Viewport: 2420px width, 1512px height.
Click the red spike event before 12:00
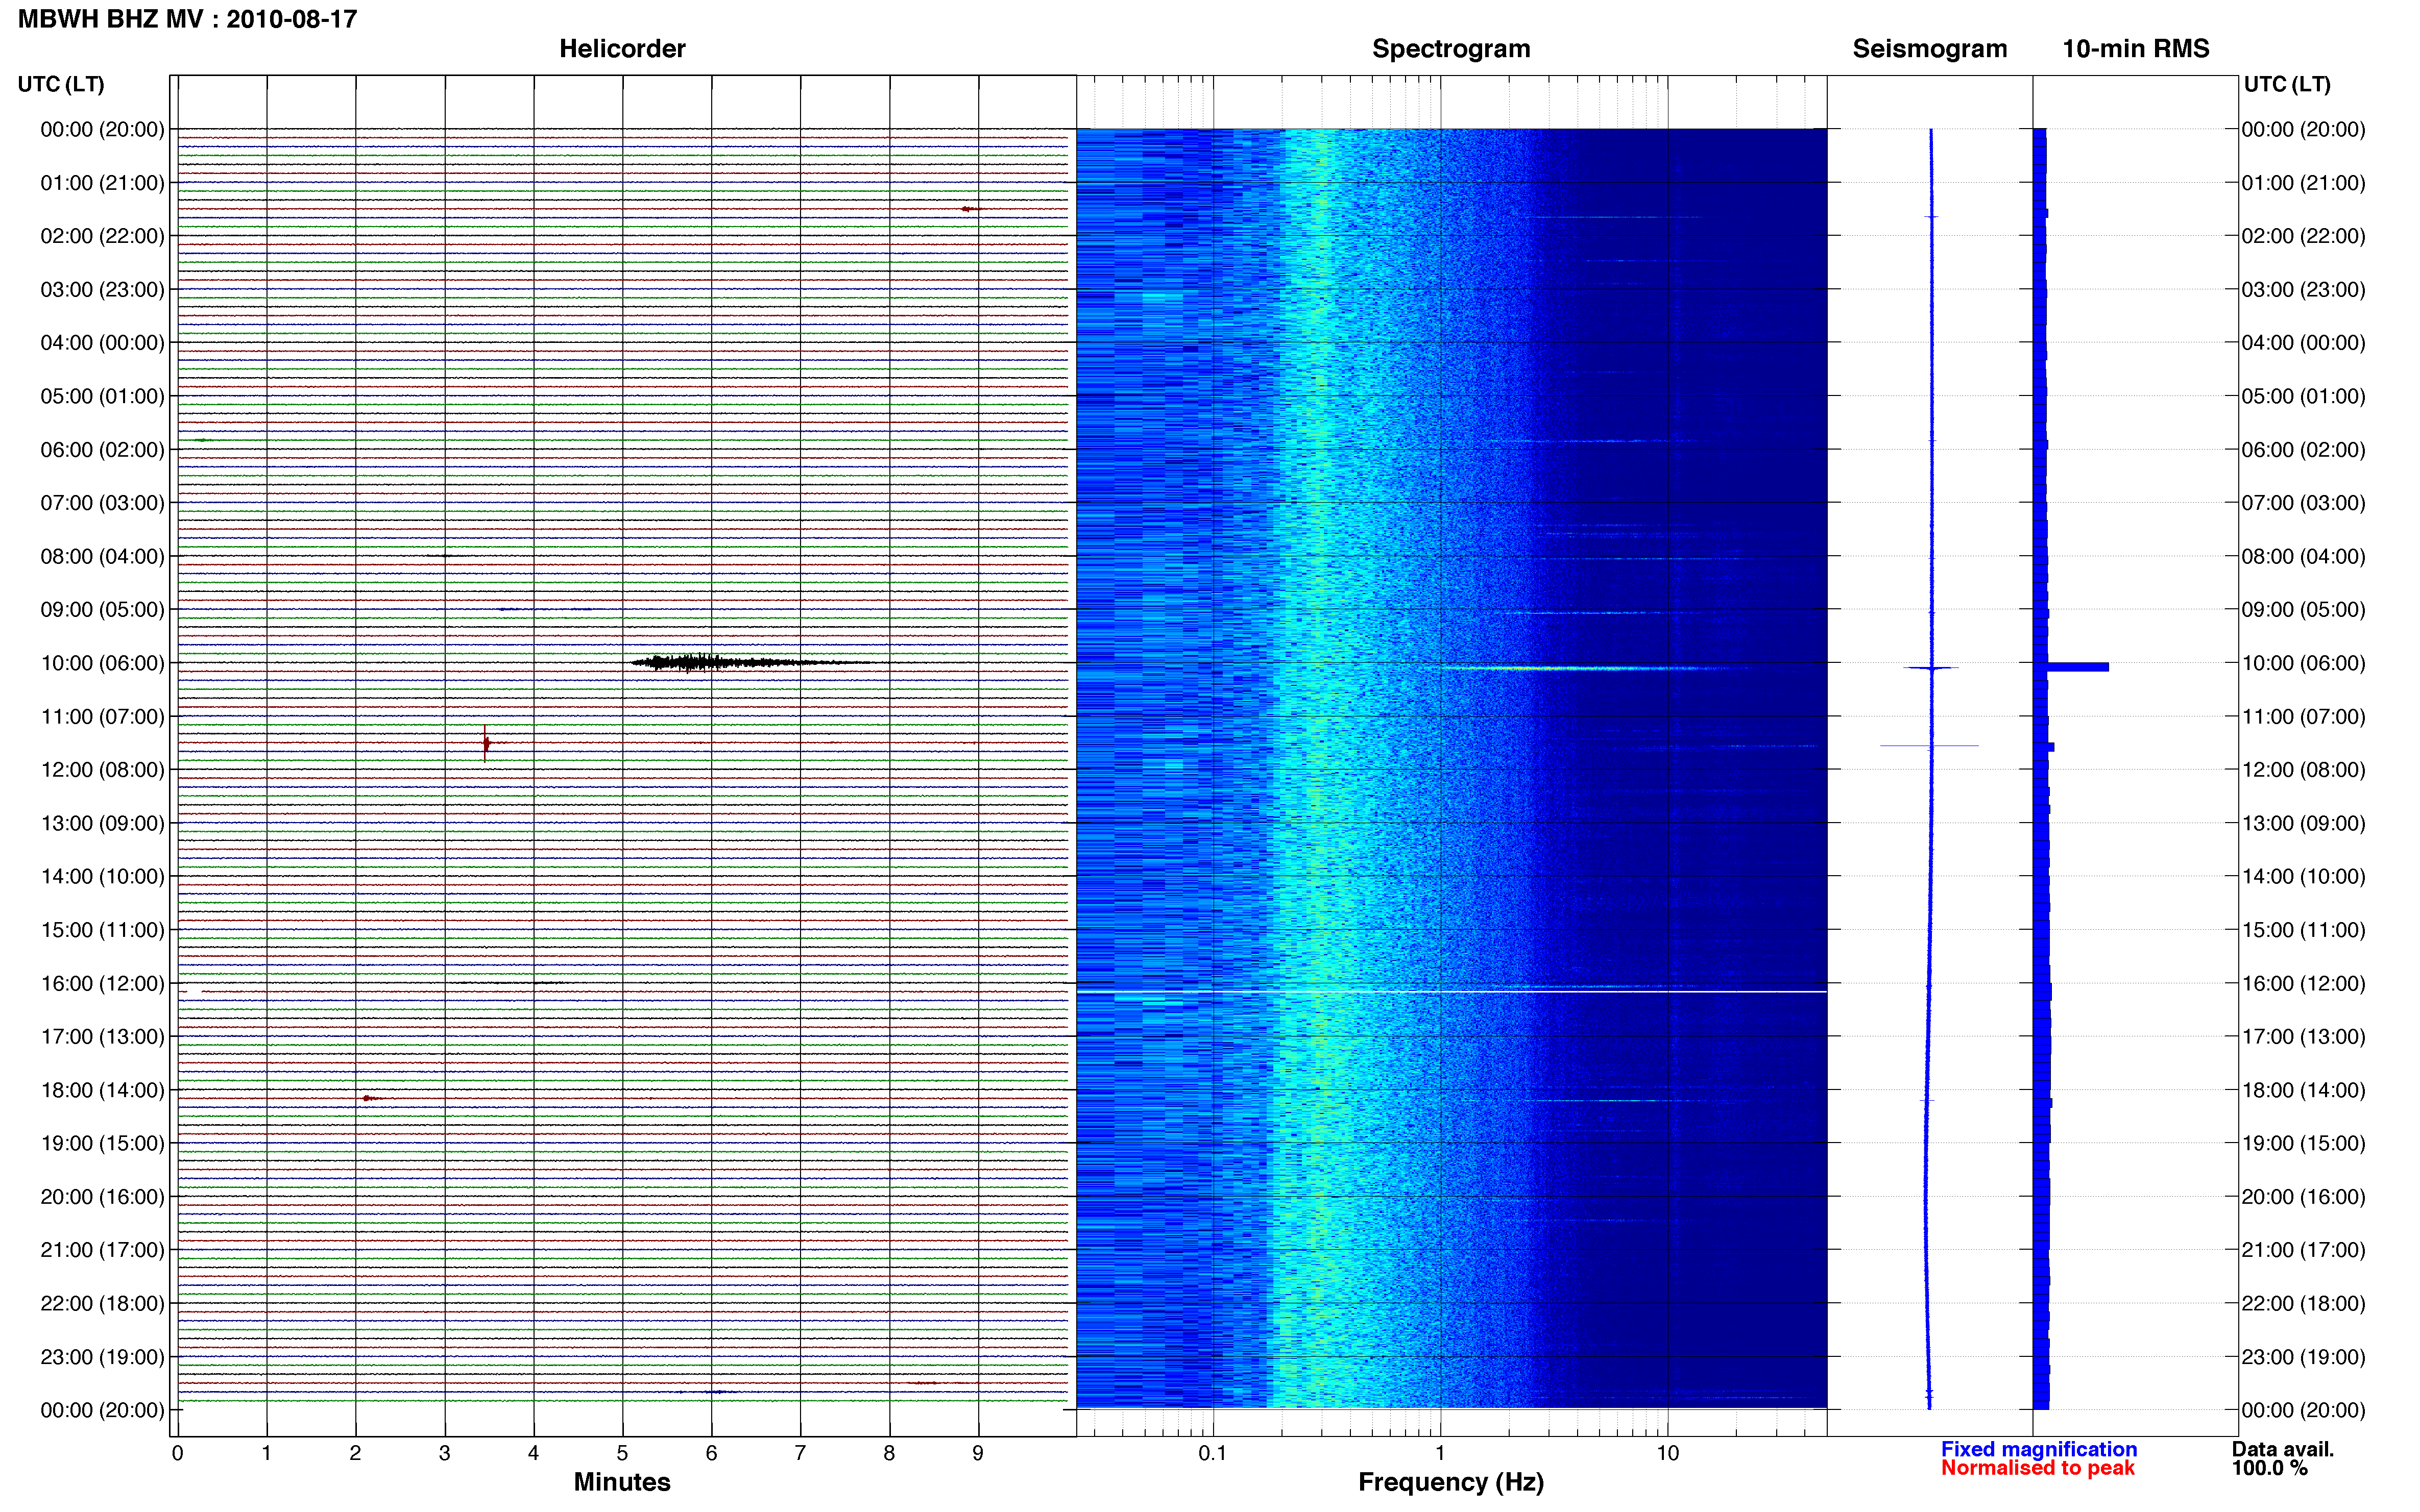click(x=485, y=743)
